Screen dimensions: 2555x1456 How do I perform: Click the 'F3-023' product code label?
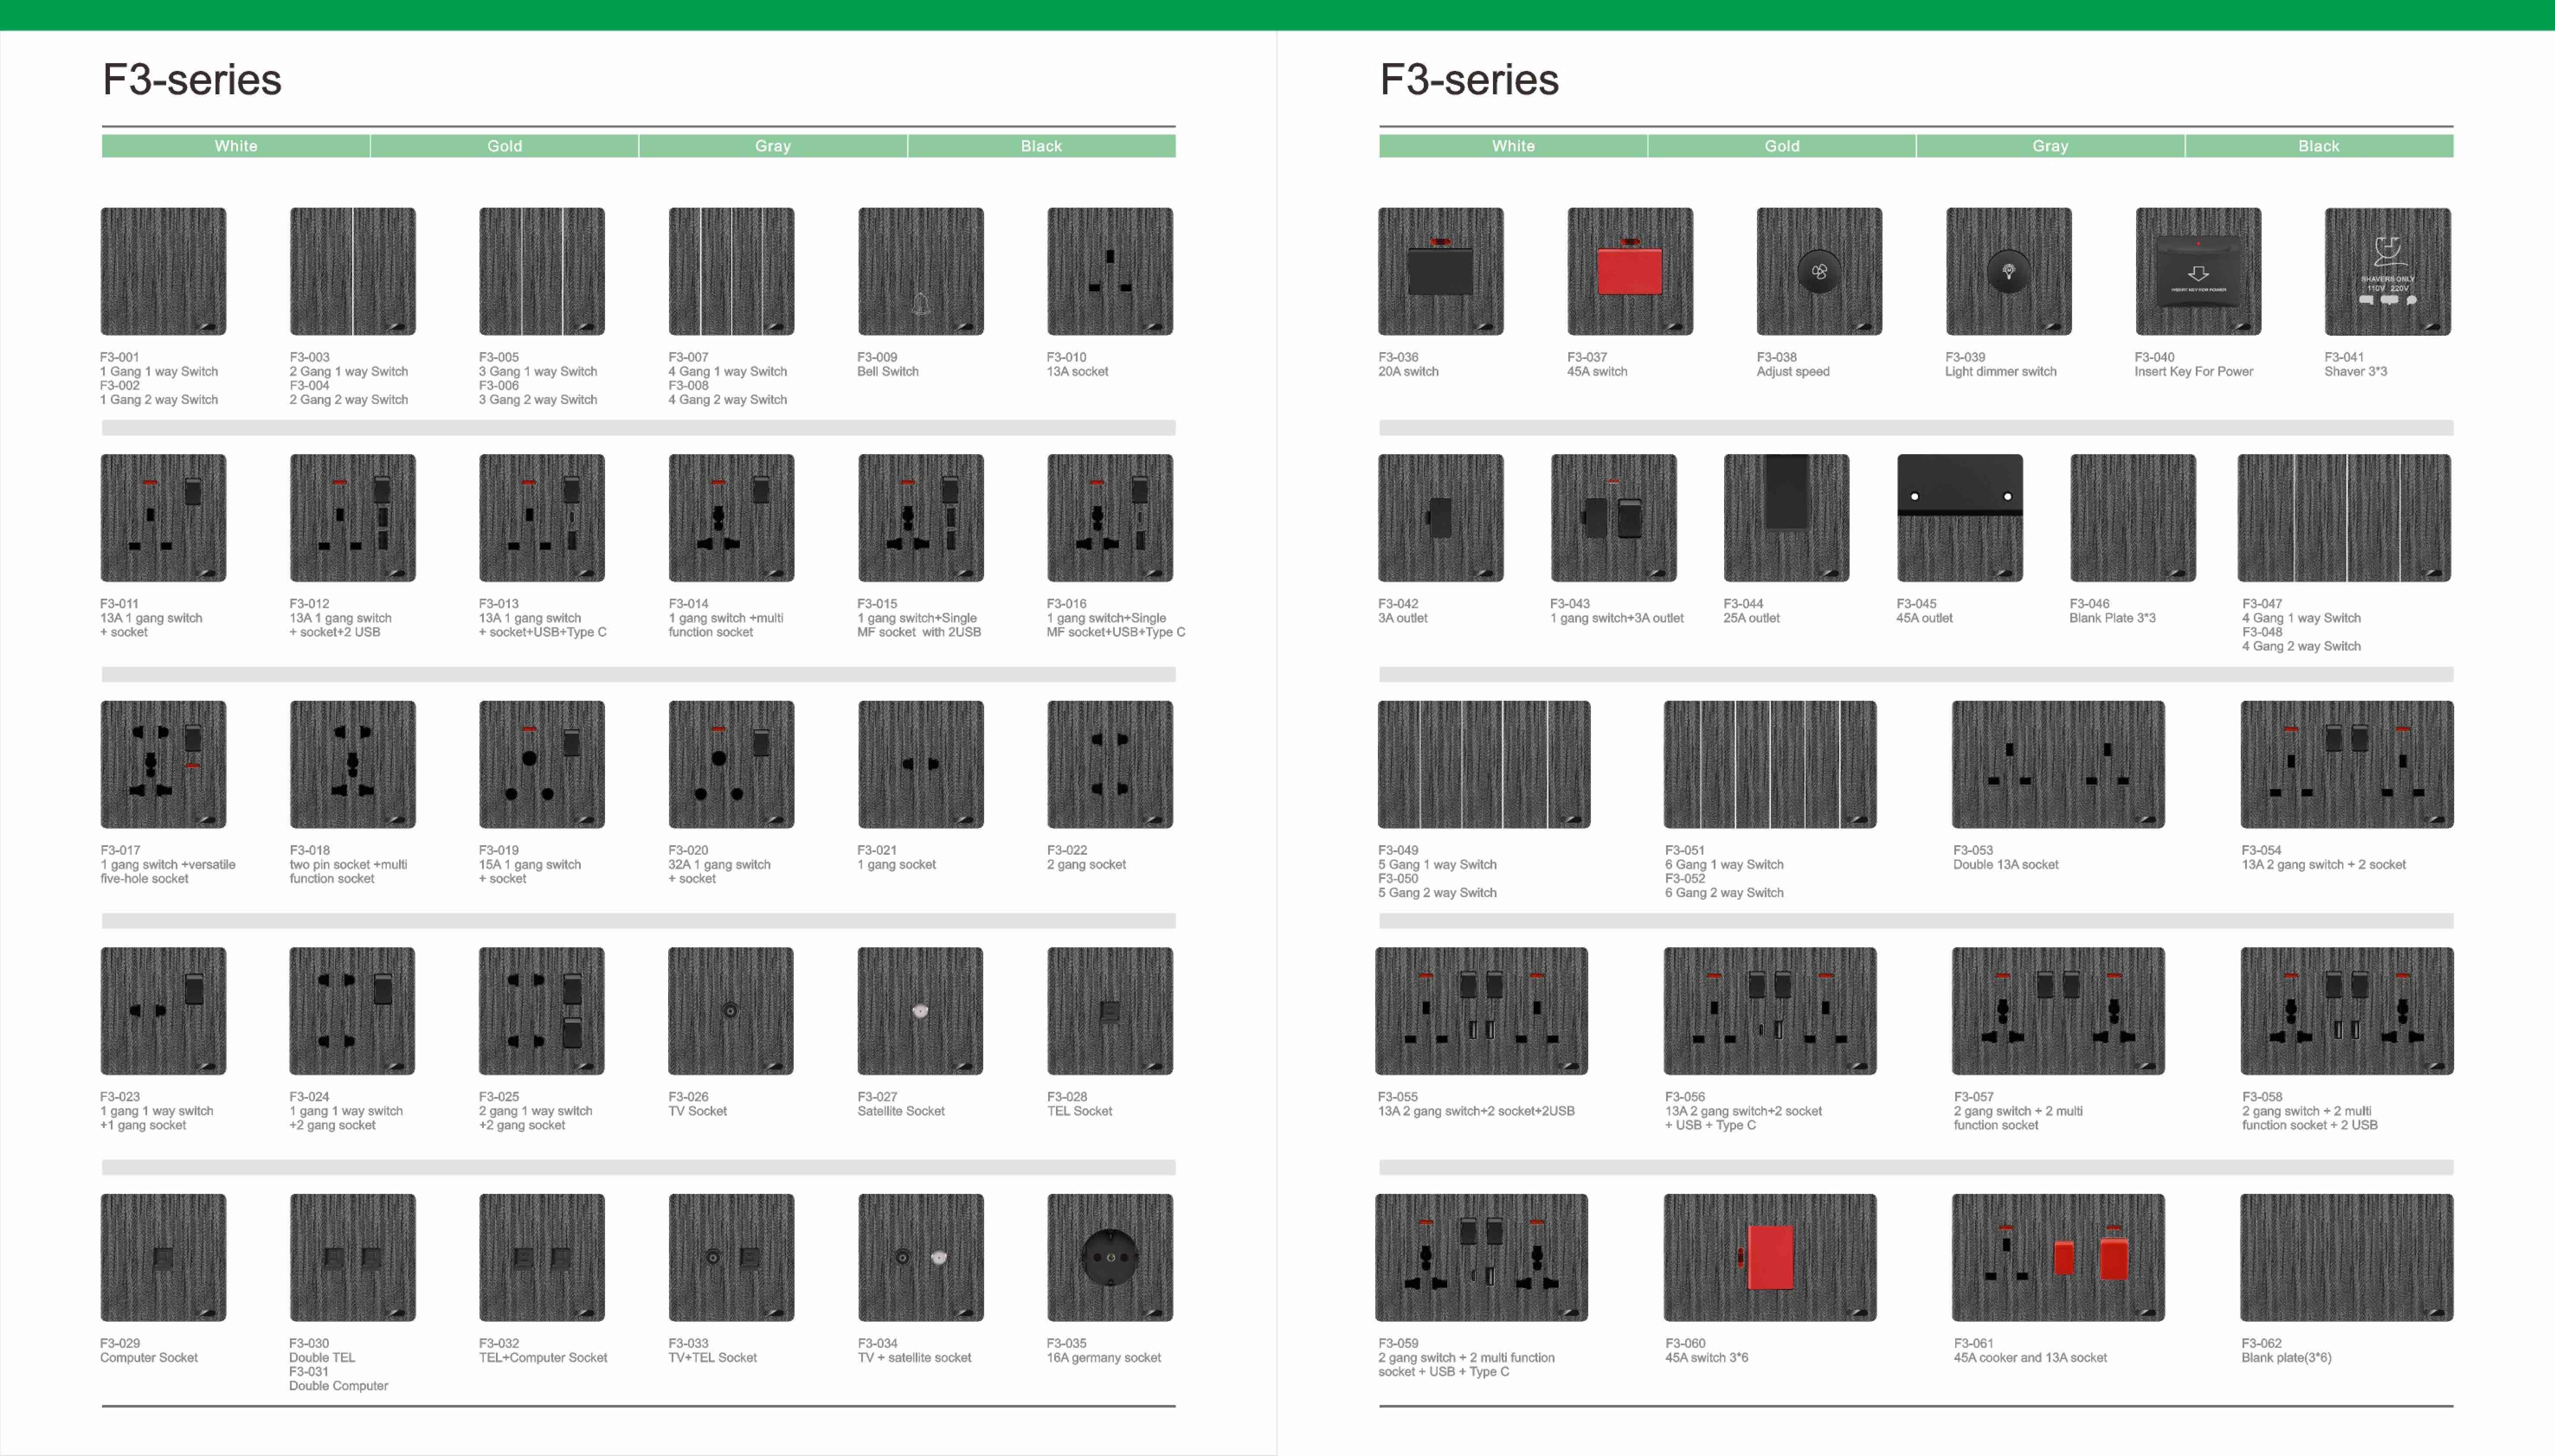pos(120,1097)
